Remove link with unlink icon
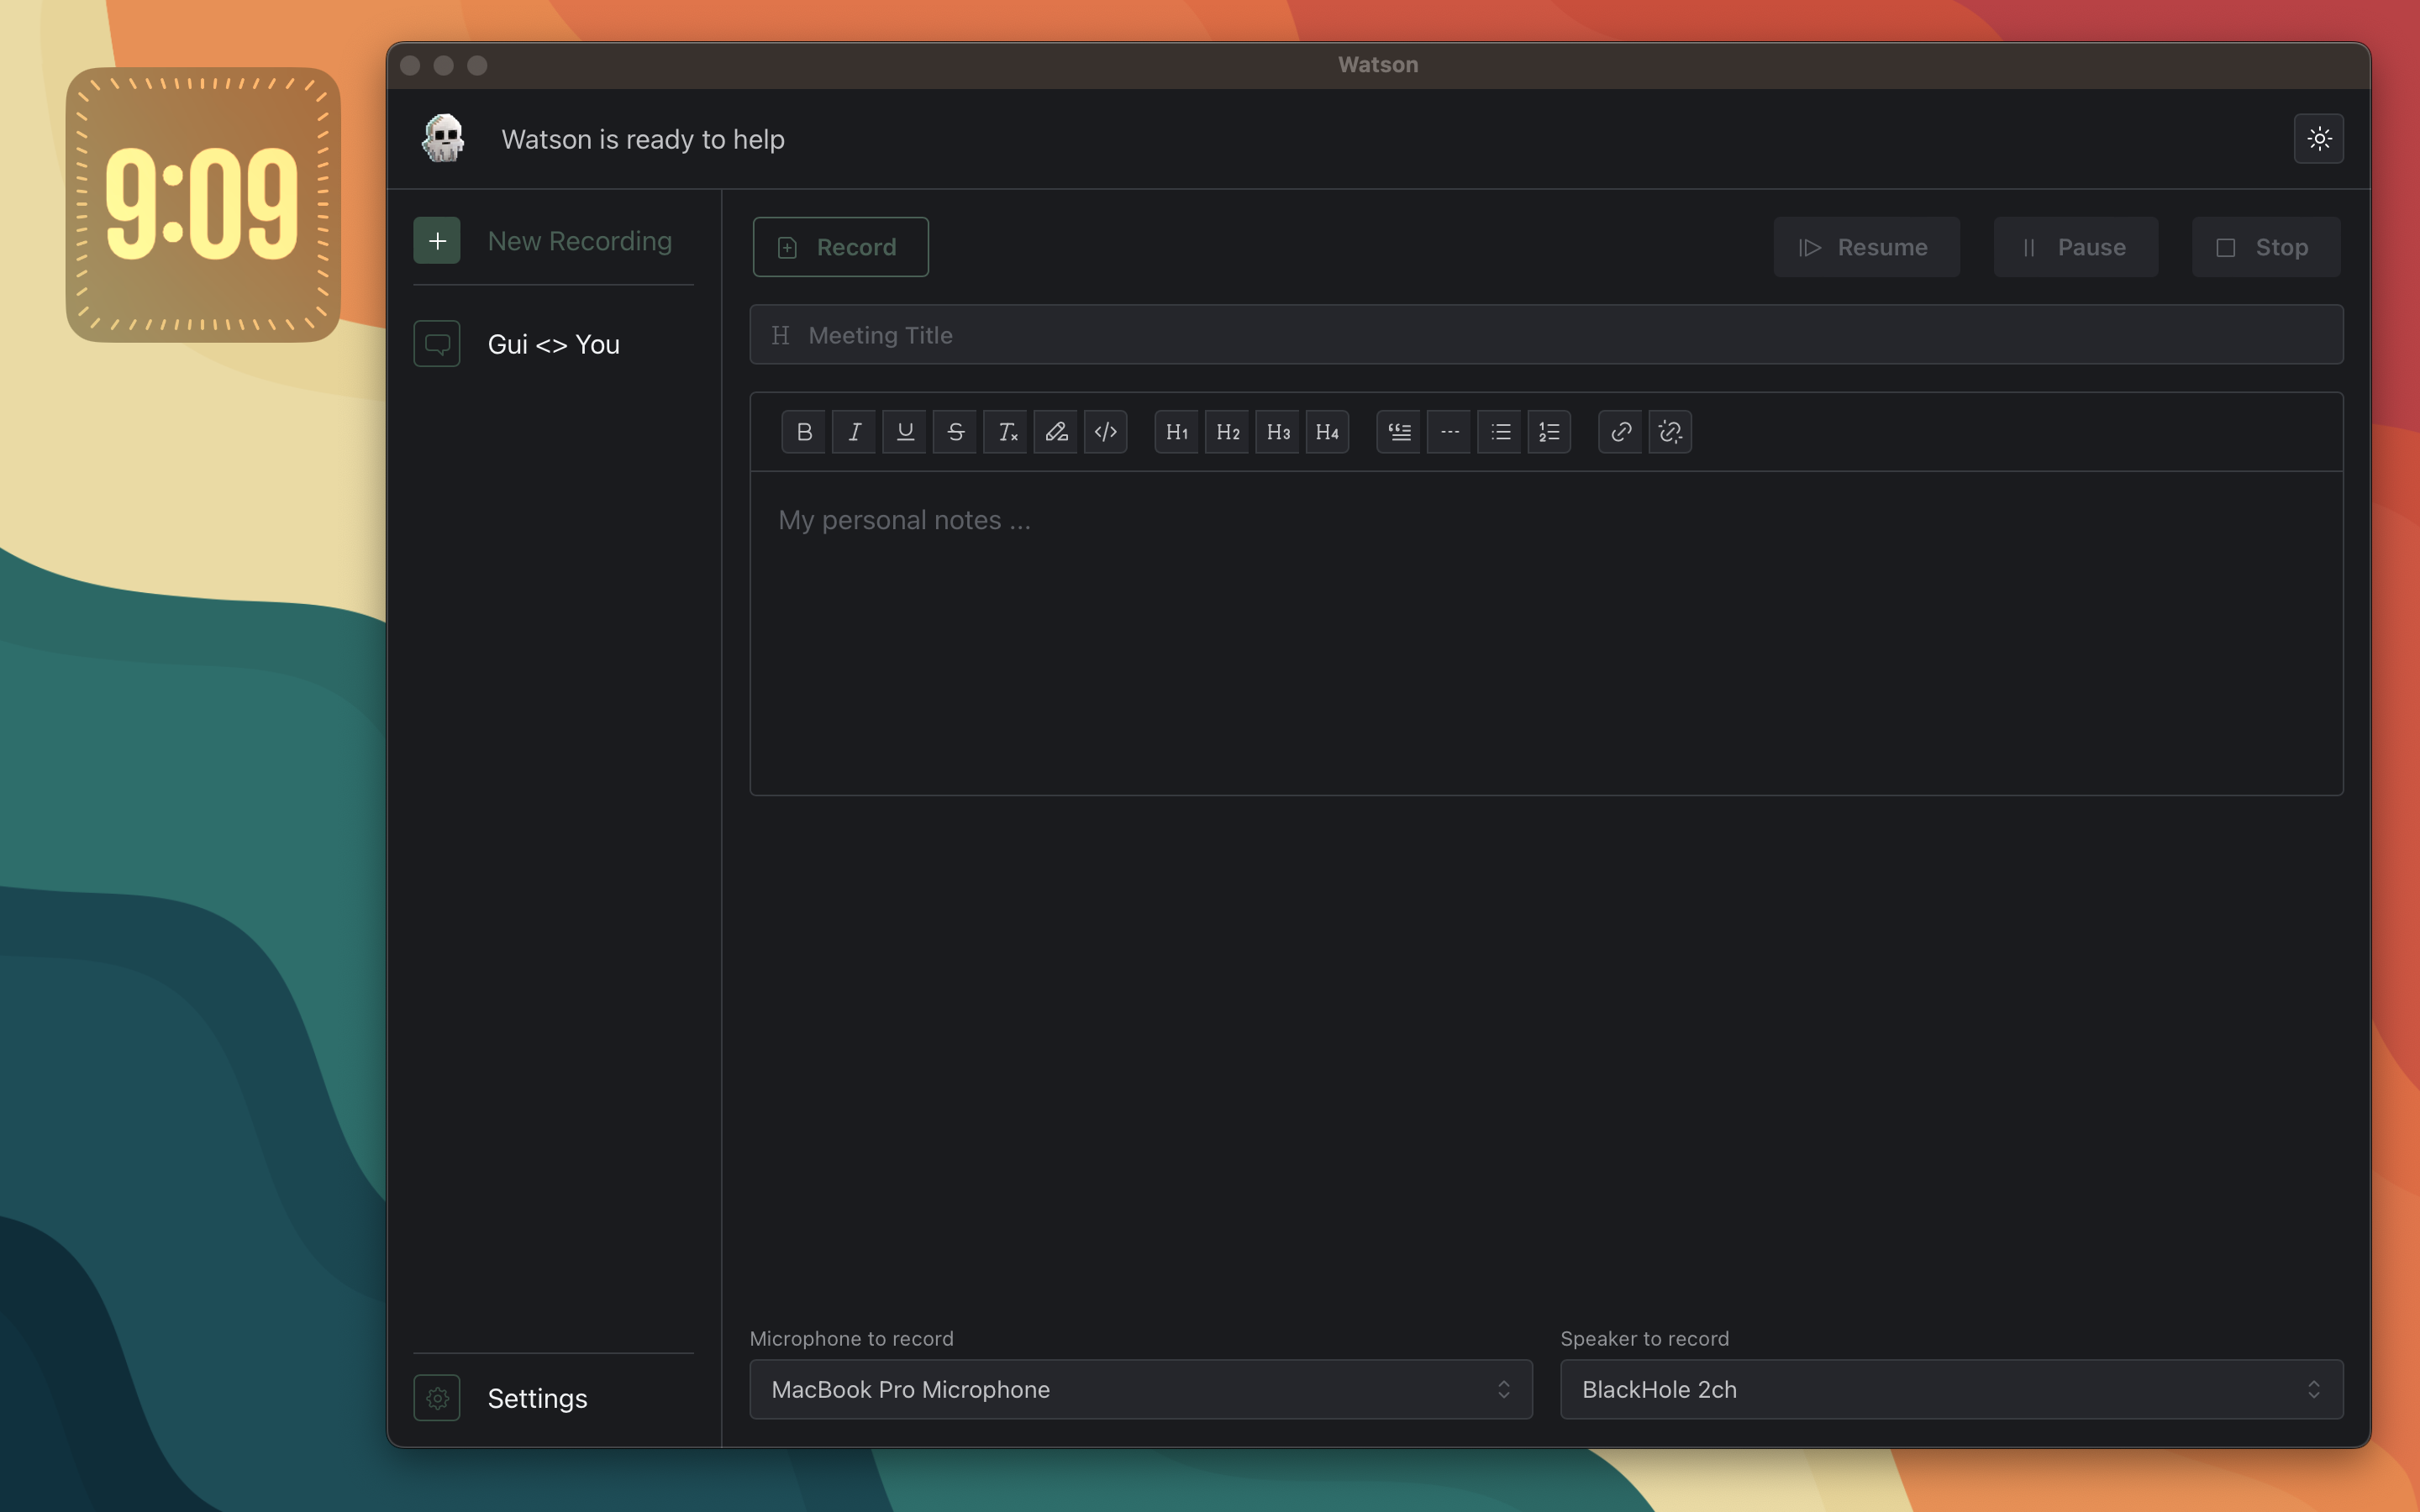The width and height of the screenshot is (2420, 1512). tap(1670, 432)
